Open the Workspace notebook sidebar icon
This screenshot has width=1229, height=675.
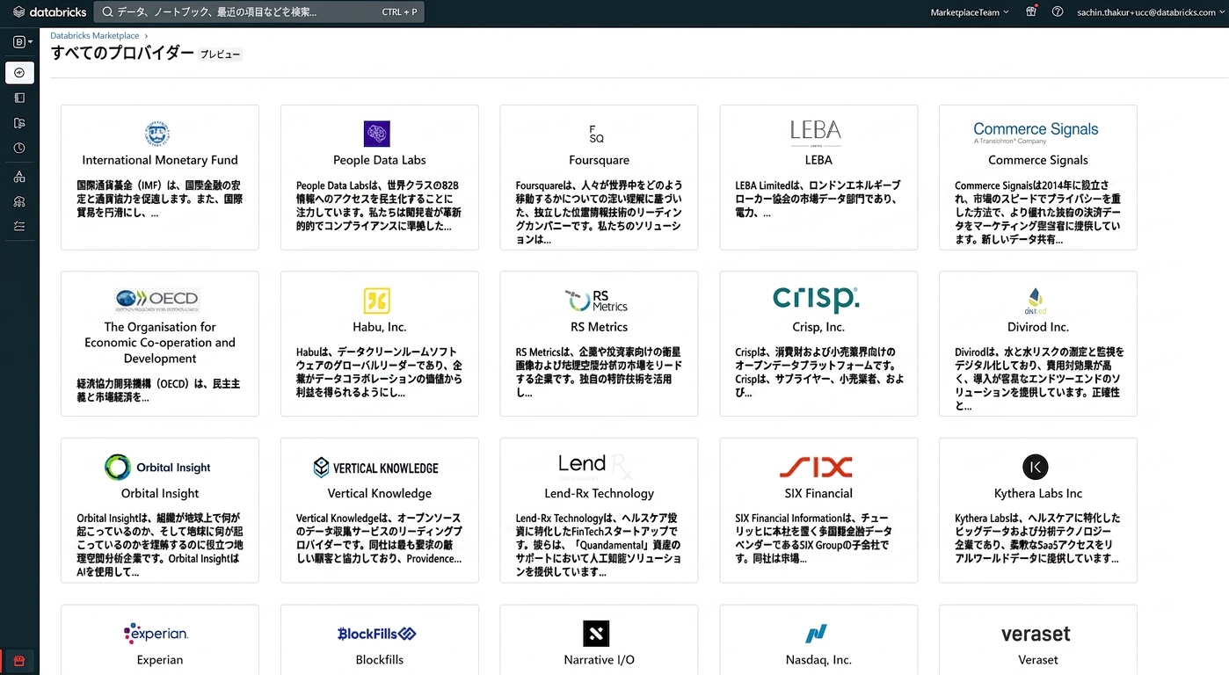[19, 98]
